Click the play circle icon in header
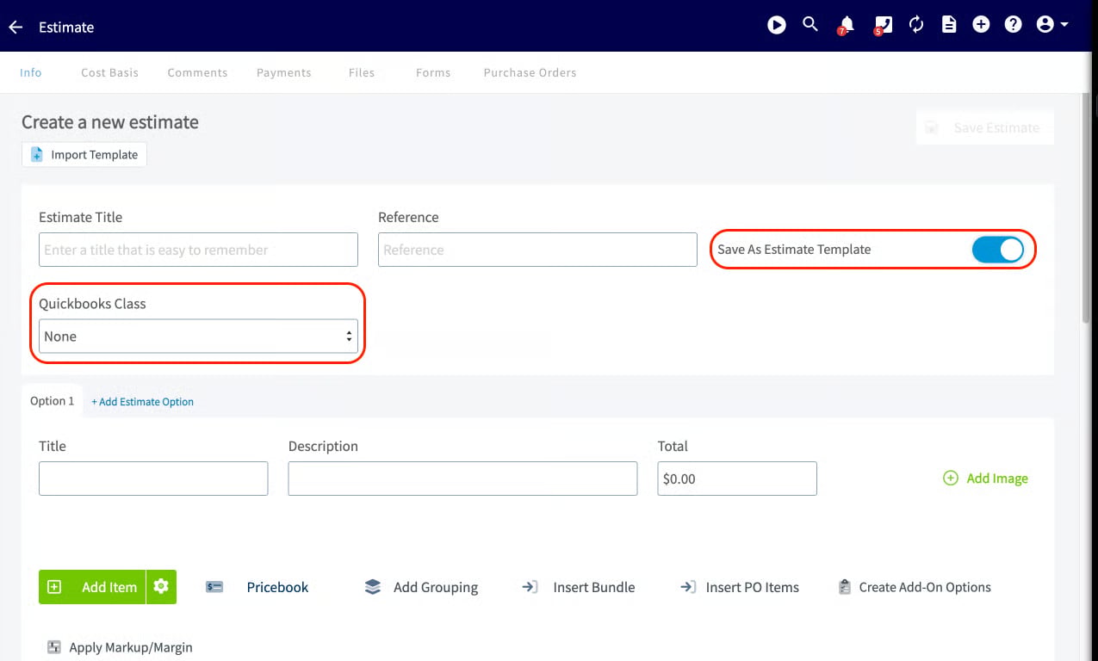1098x661 pixels. [x=777, y=25]
